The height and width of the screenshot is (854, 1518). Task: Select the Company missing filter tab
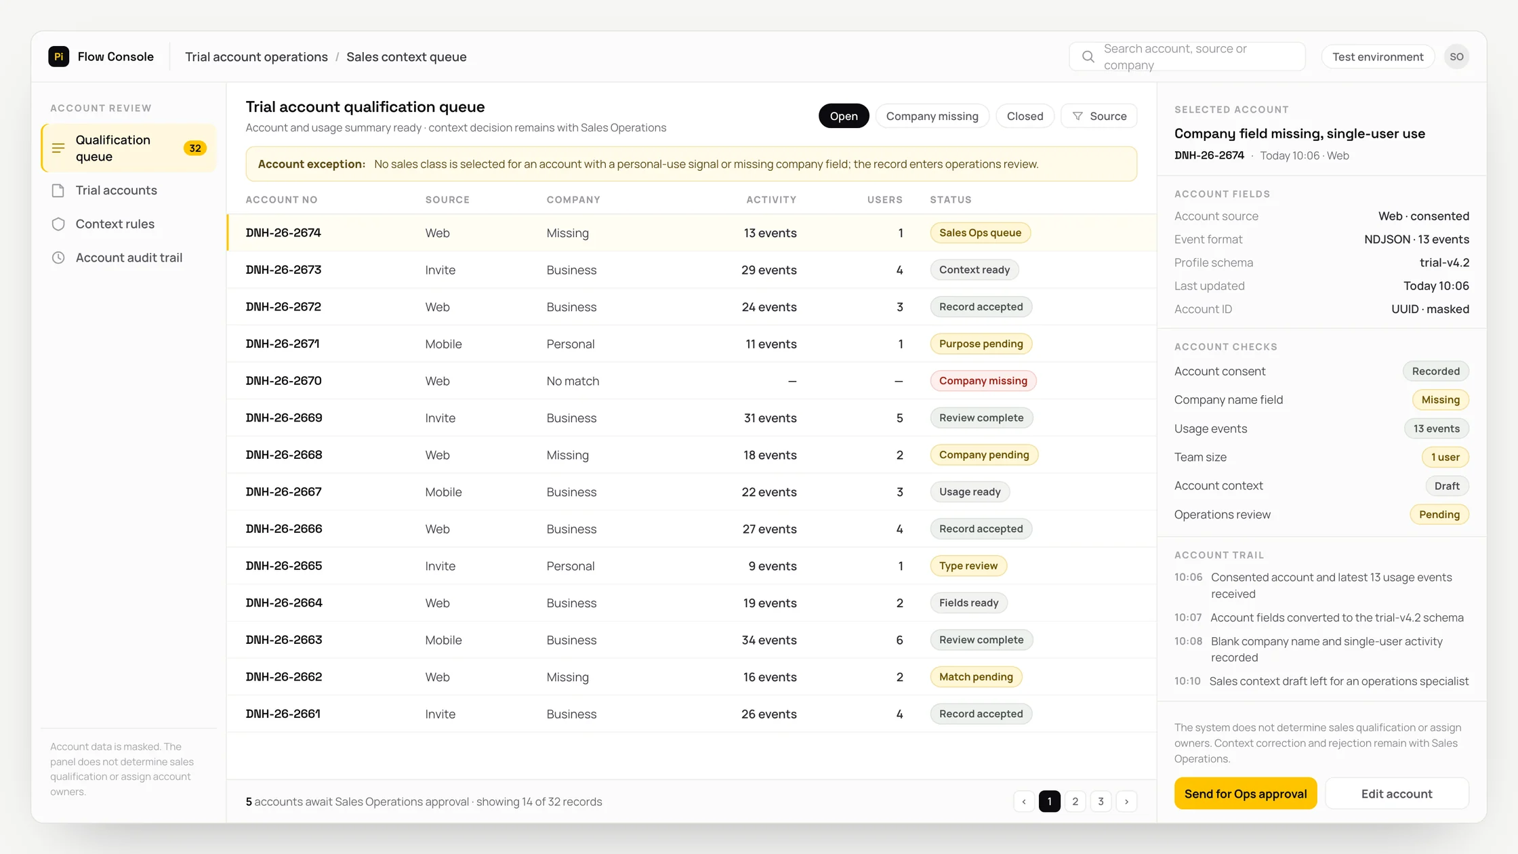coord(932,116)
